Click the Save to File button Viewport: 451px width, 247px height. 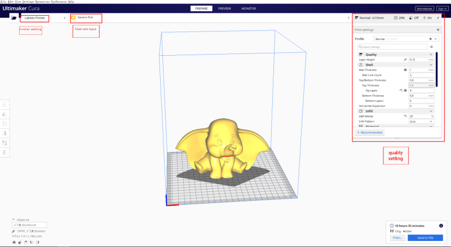pos(425,237)
